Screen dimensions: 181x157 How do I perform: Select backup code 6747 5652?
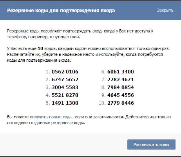(x=65, y=80)
